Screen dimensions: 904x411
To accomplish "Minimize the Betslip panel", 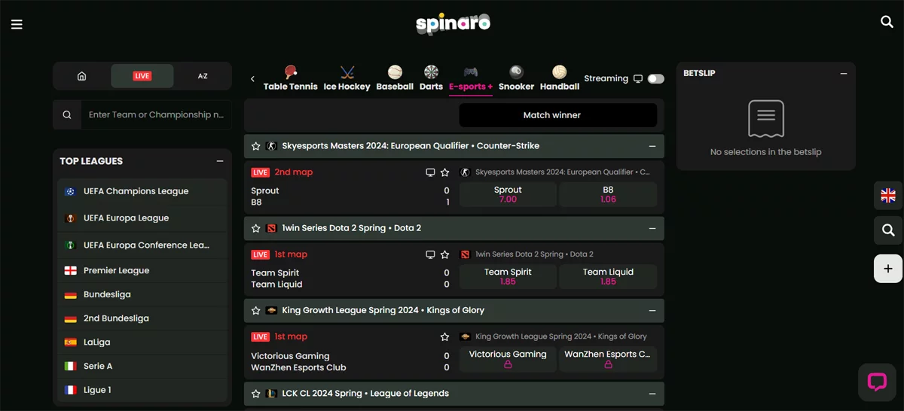I will point(844,74).
